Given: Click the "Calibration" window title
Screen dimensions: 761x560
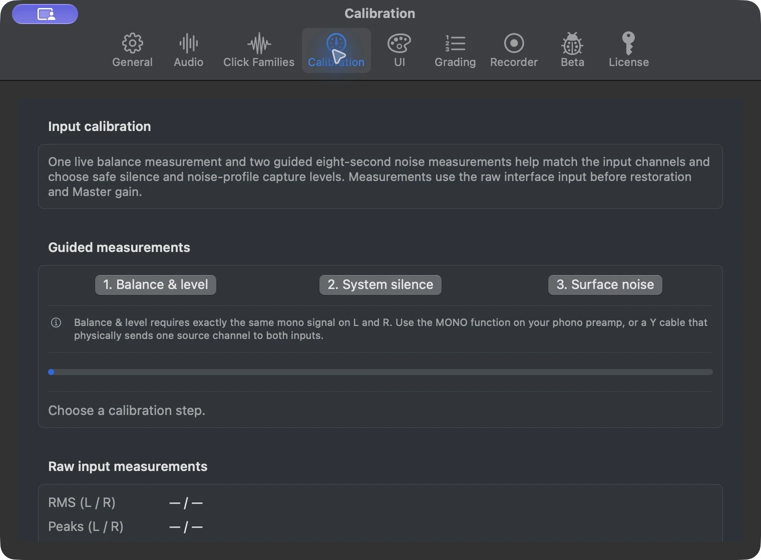Looking at the screenshot, I should (x=380, y=13).
